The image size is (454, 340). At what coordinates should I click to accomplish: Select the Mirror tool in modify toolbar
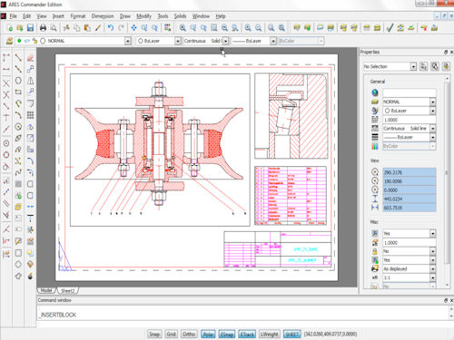pyautogui.click(x=30, y=81)
